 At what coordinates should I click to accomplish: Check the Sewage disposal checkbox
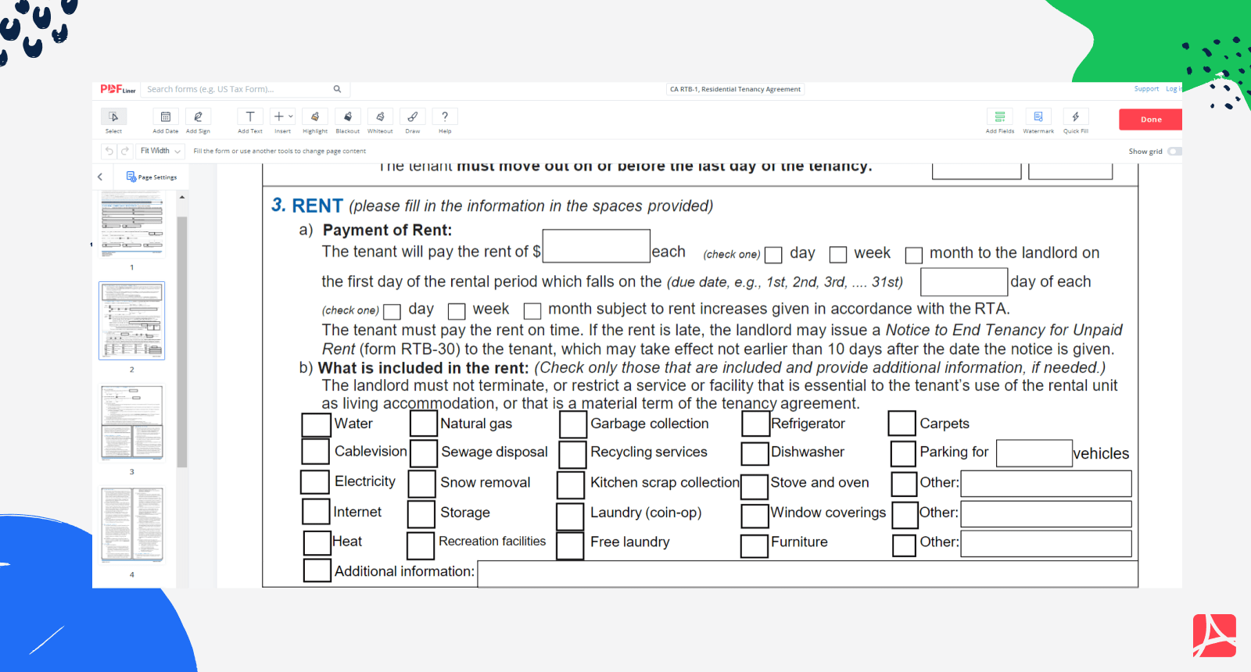[x=424, y=453]
